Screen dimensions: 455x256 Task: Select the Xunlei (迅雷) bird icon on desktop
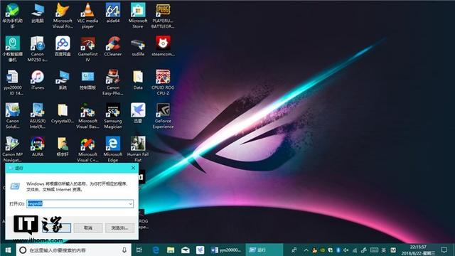coord(138,113)
